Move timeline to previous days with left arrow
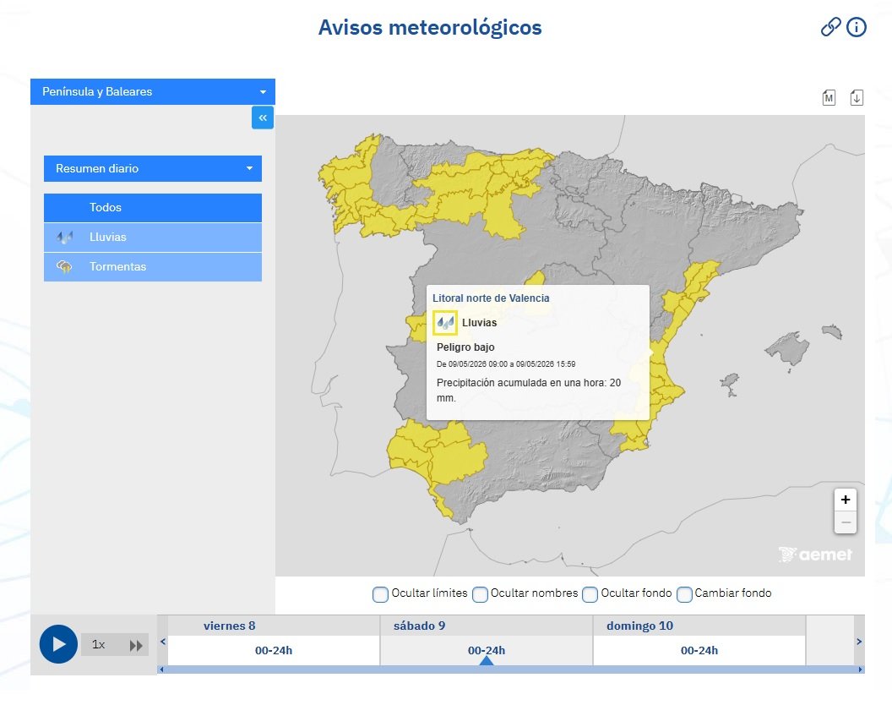 [x=163, y=642]
